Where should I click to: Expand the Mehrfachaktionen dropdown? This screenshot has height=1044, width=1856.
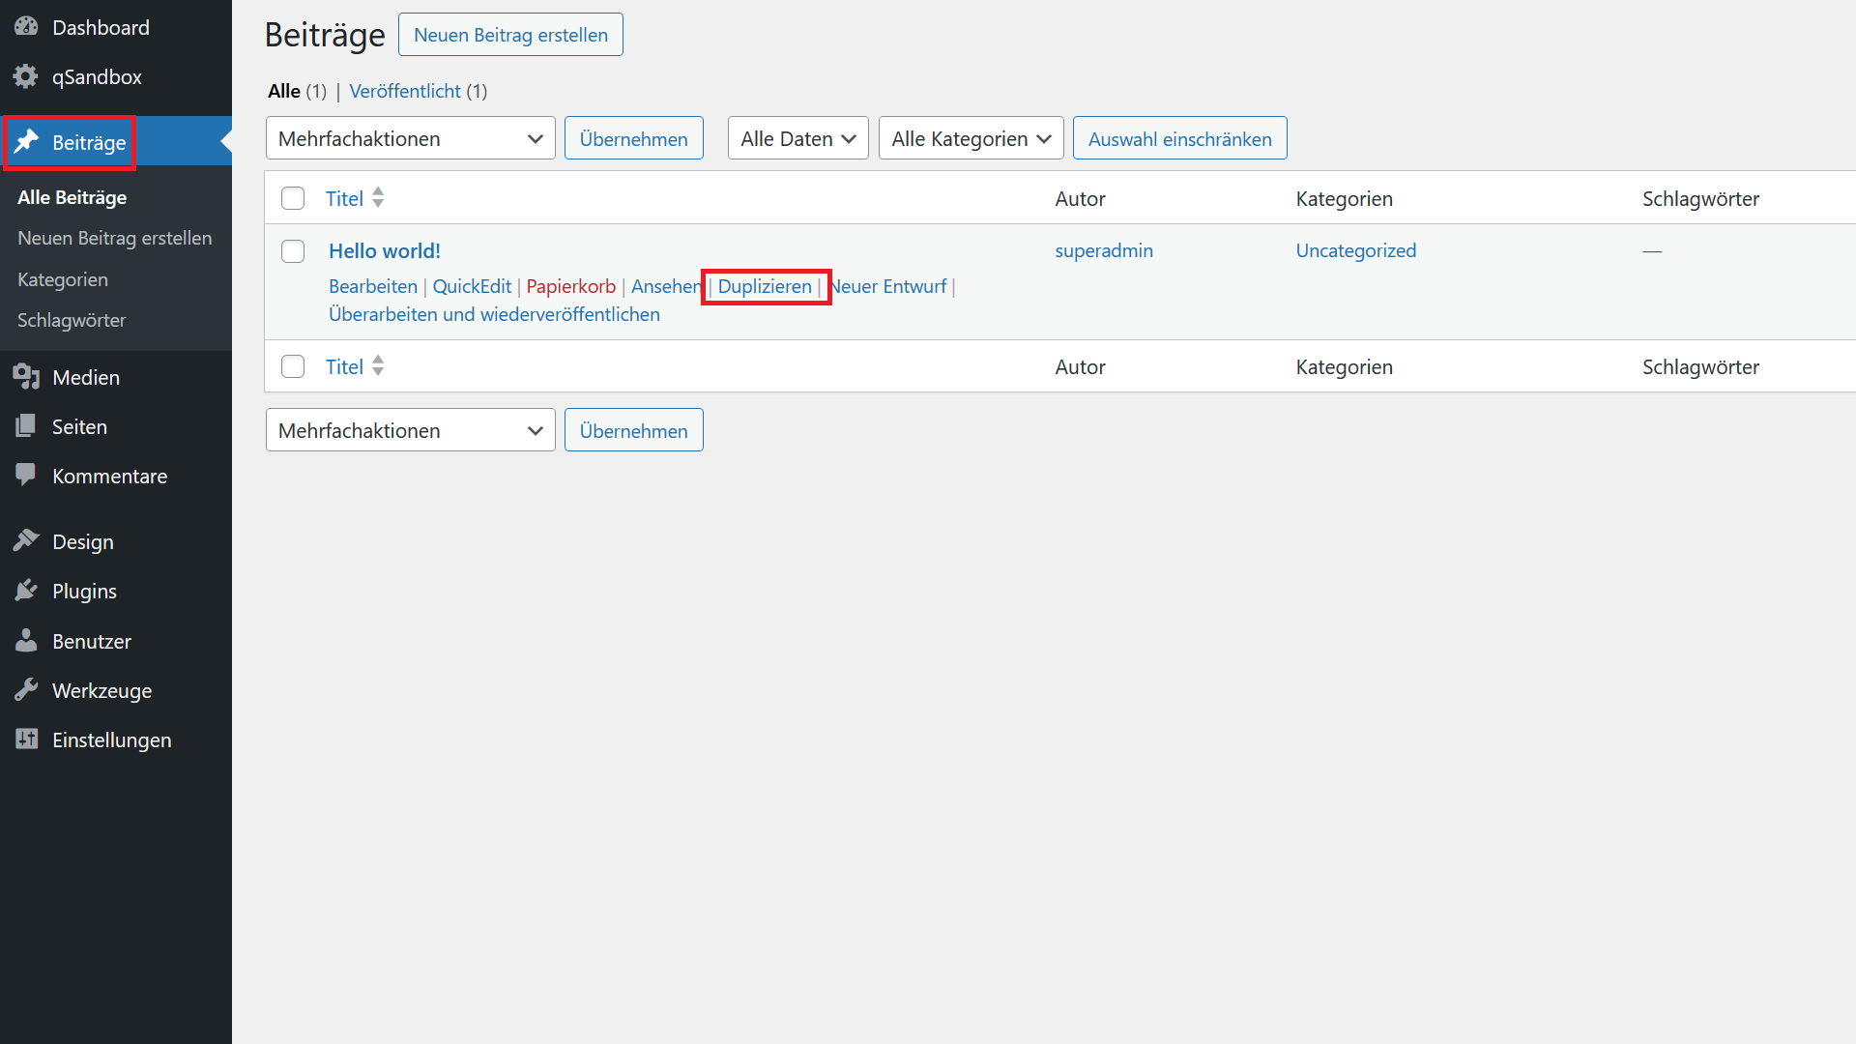408,137
